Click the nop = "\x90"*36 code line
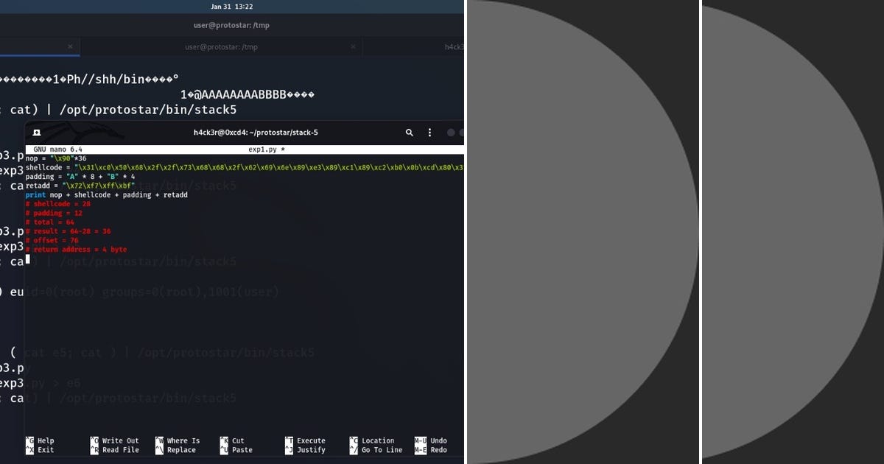Viewport: 884px width, 464px height. click(x=57, y=158)
